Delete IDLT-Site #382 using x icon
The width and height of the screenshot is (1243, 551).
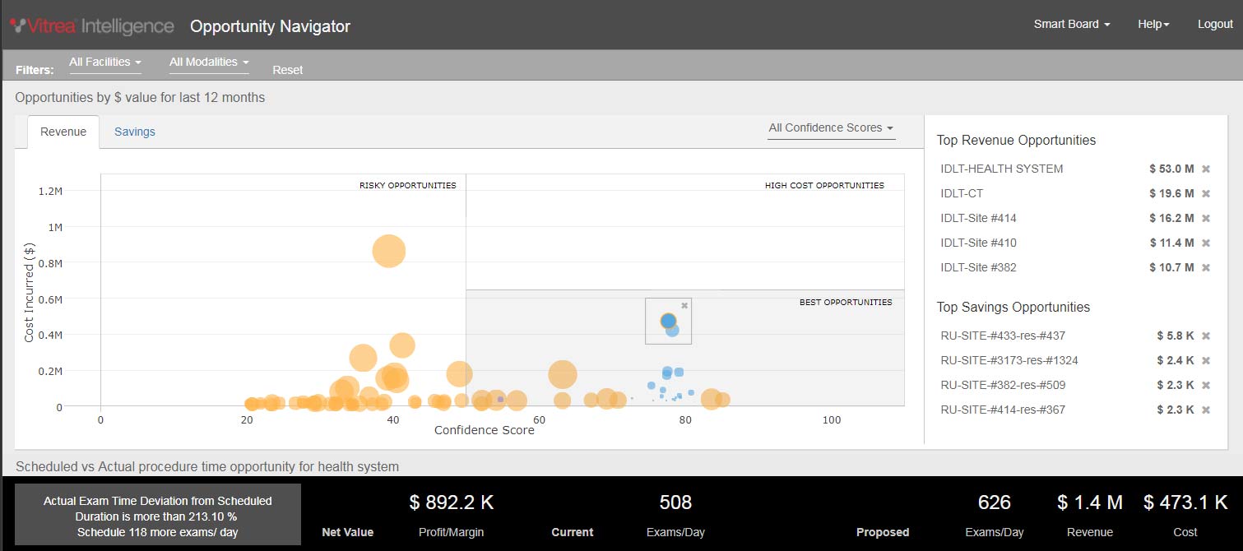[x=1206, y=268]
